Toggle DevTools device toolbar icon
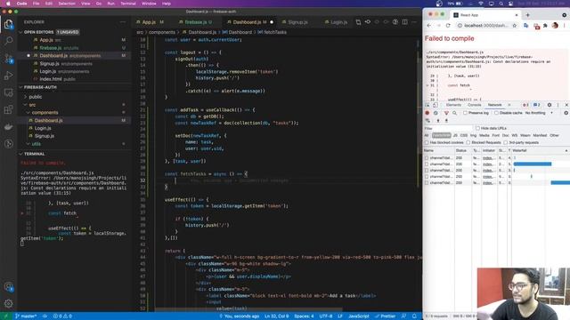 point(436,105)
